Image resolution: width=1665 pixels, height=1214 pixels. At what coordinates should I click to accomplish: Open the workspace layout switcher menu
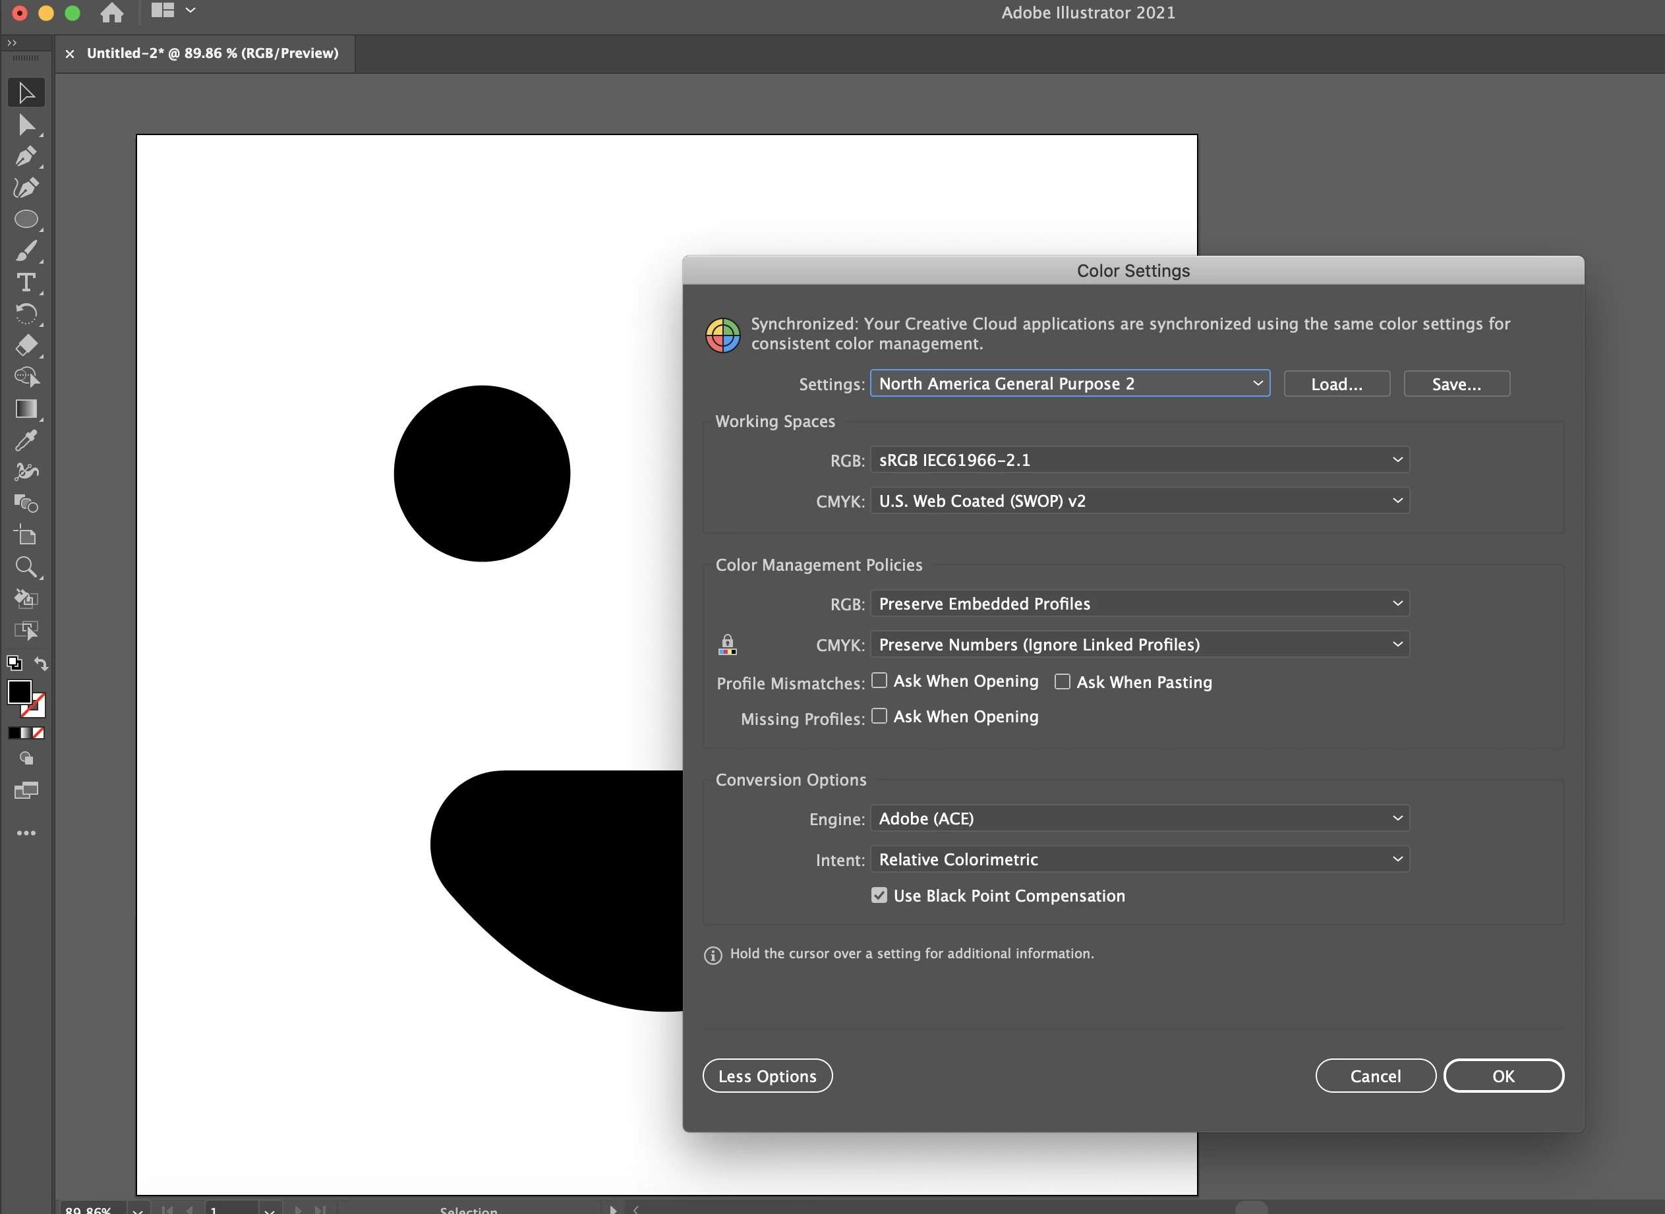click(x=173, y=11)
